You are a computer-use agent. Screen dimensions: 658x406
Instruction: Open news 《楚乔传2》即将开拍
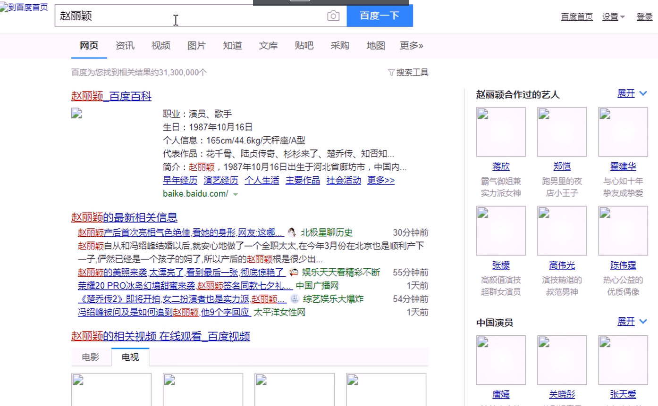(182, 298)
